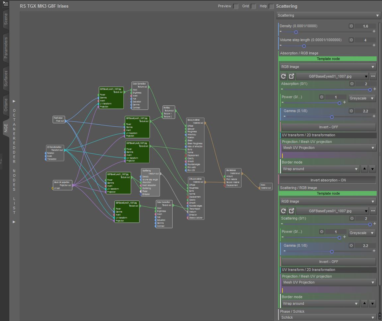
Task: Tick the Help checkbox
Action: pos(271,6)
